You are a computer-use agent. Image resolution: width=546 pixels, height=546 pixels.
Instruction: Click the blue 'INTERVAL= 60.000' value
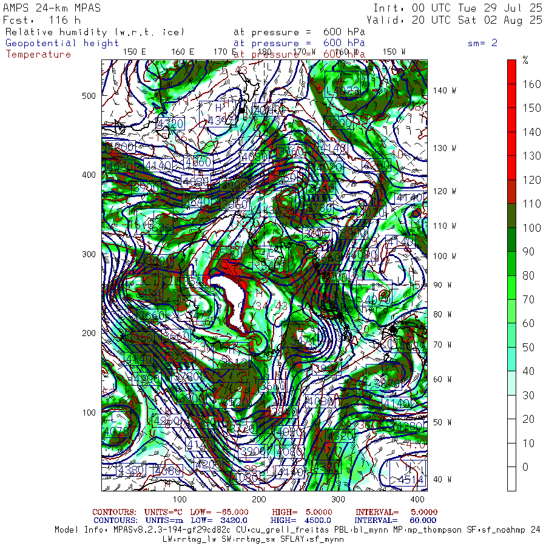pos(396,521)
